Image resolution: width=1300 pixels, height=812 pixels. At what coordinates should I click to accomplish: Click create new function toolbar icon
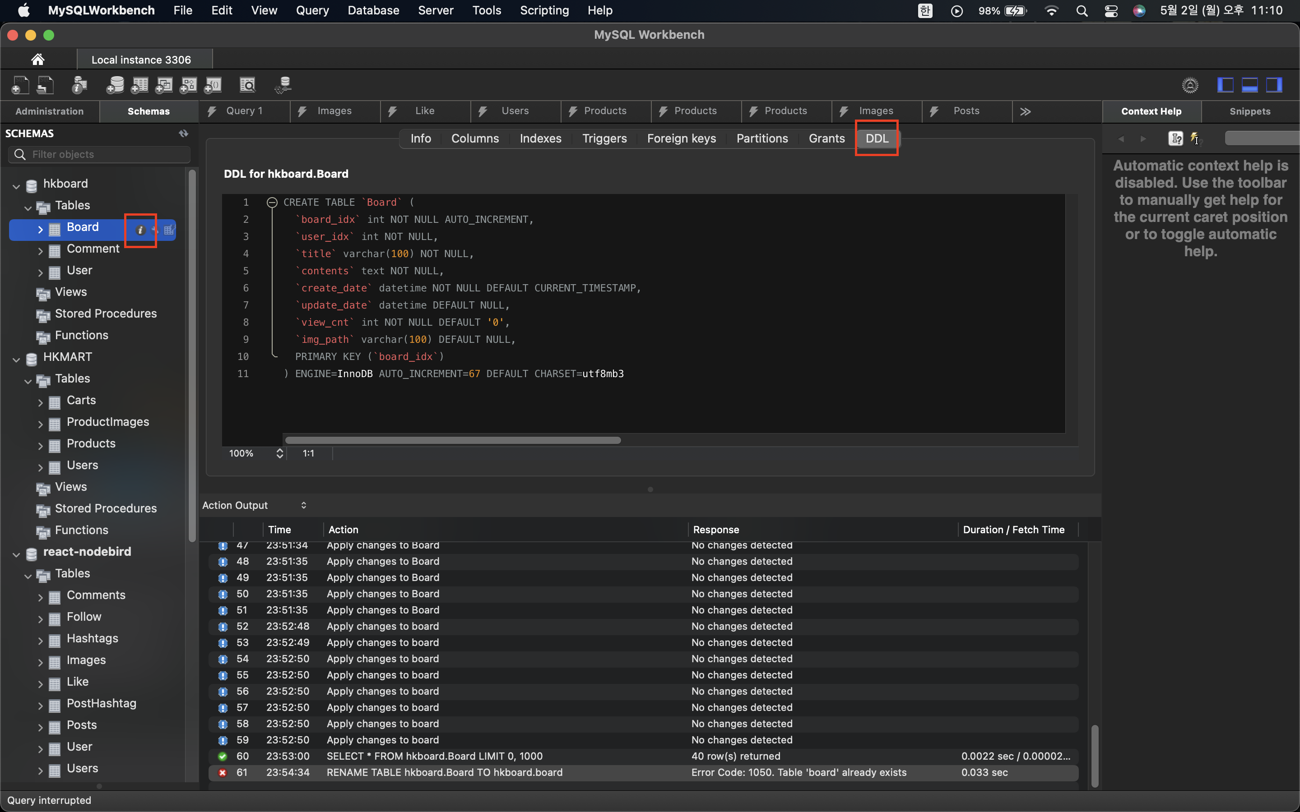[x=213, y=85]
